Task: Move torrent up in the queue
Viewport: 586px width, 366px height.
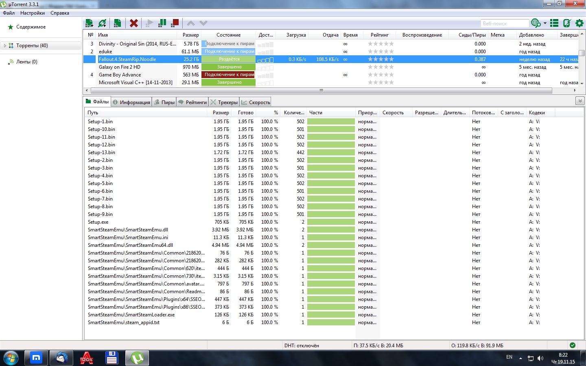Action: (191, 23)
